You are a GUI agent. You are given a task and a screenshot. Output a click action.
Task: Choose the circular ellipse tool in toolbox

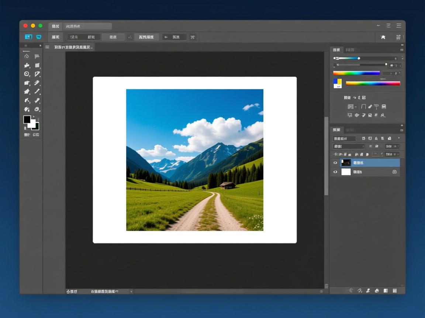[27, 74]
